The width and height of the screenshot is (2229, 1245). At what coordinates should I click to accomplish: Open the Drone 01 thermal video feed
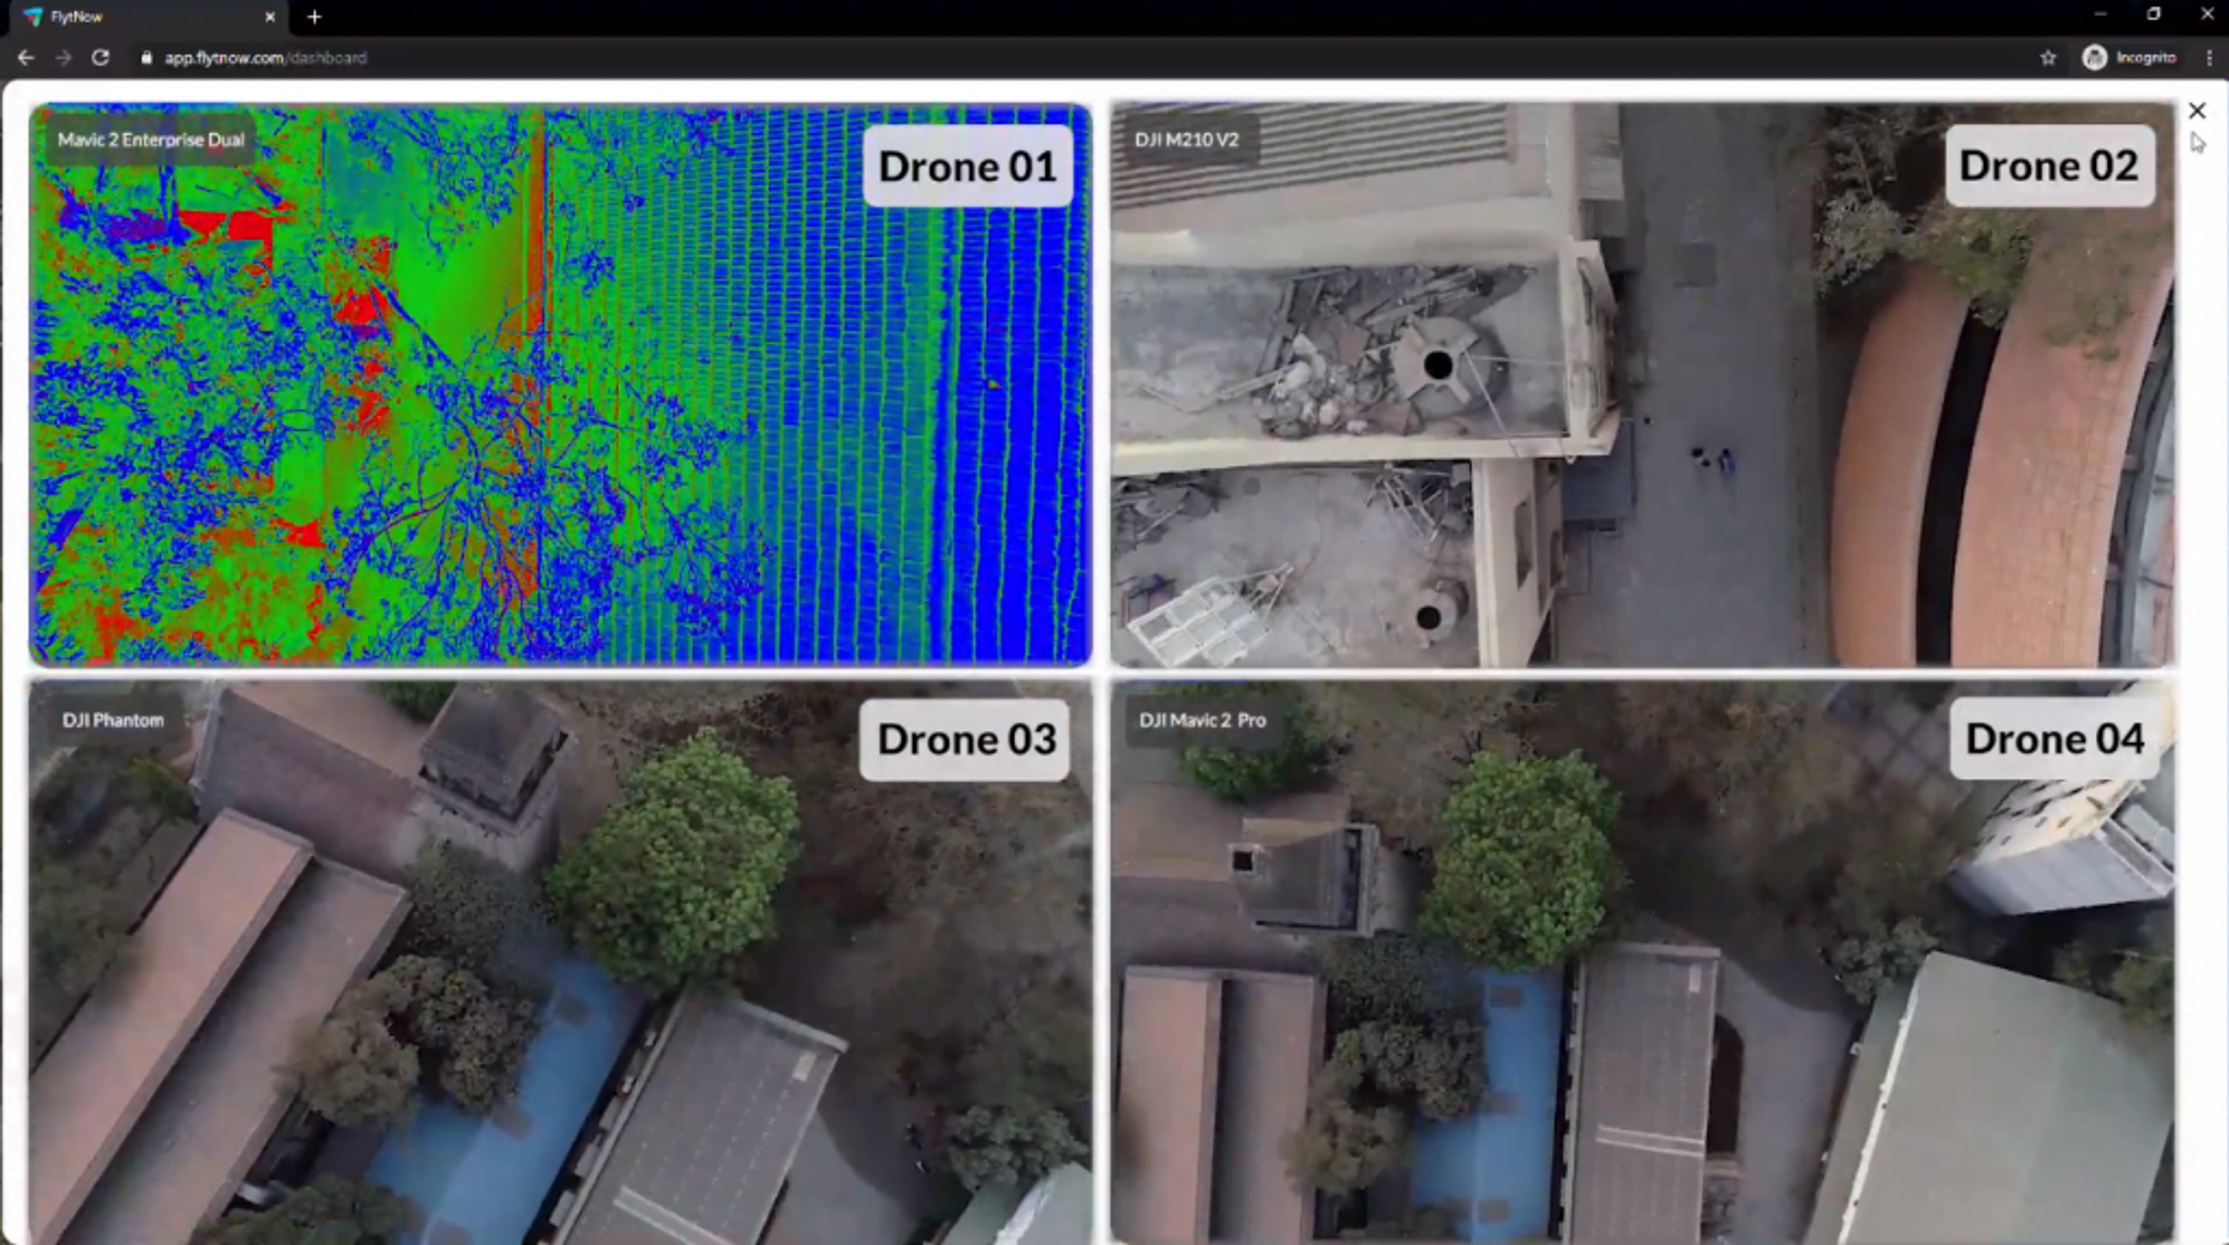tap(560, 384)
